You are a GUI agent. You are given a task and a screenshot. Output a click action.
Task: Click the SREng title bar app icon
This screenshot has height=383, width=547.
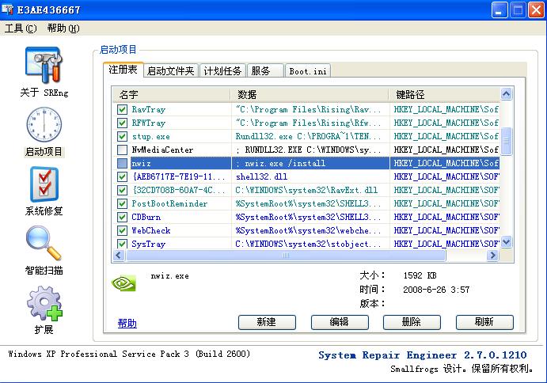pyautogui.click(x=7, y=9)
